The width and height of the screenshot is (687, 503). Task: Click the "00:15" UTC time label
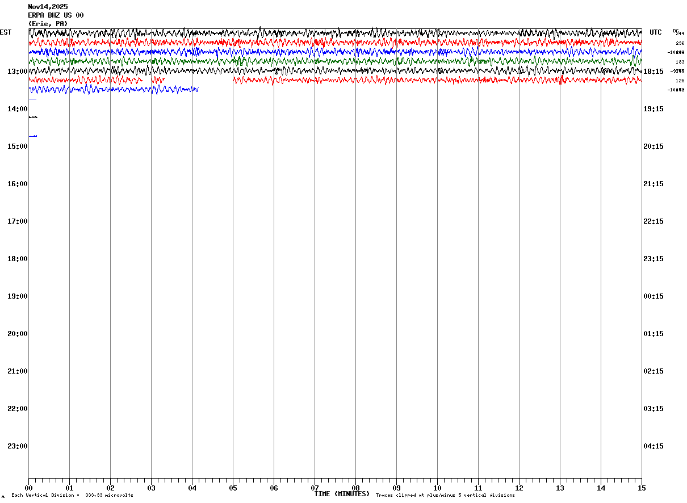click(653, 296)
